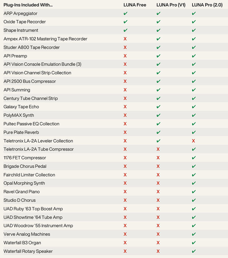Click the LUNA Free checkmark for Shape Instrument
Screen dimensions: 228x258
click(x=125, y=30)
